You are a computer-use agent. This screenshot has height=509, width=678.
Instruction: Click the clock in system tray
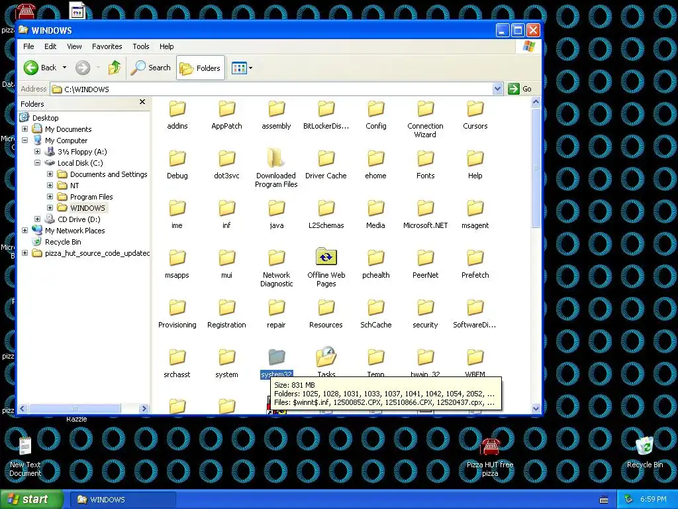[x=653, y=499]
